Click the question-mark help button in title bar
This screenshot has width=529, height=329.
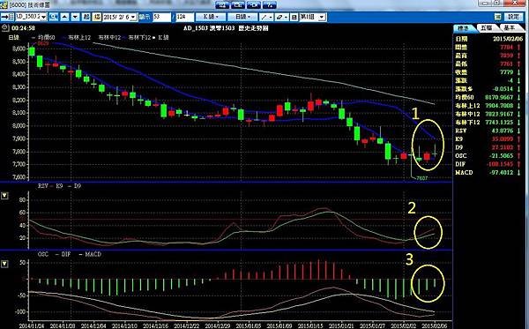click(x=270, y=4)
